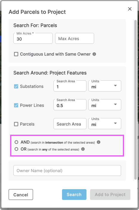Click the Add to Project button

pyautogui.click(x=110, y=194)
